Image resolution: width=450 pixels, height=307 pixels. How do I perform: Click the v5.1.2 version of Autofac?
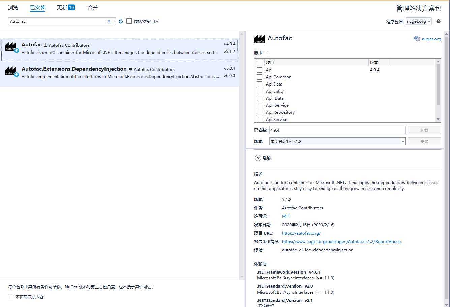pos(229,52)
